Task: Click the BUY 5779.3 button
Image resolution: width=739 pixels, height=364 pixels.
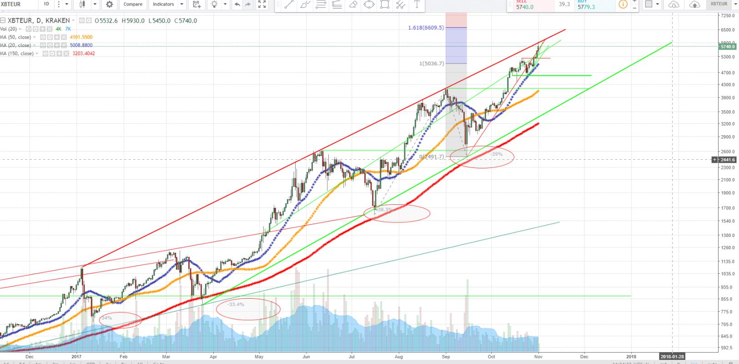Action: (x=594, y=5)
